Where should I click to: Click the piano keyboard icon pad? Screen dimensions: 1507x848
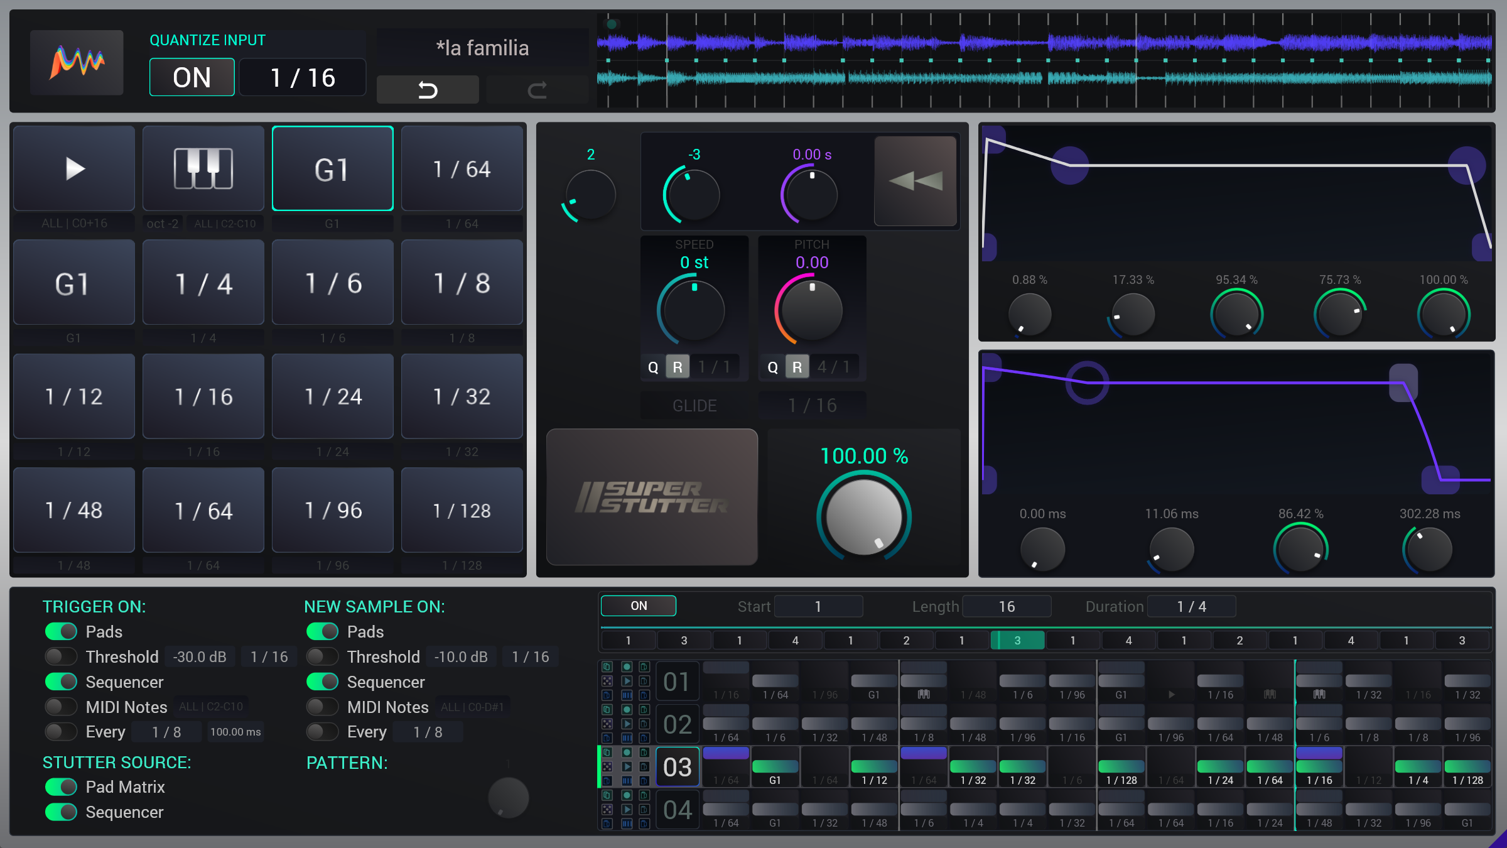pyautogui.click(x=203, y=168)
